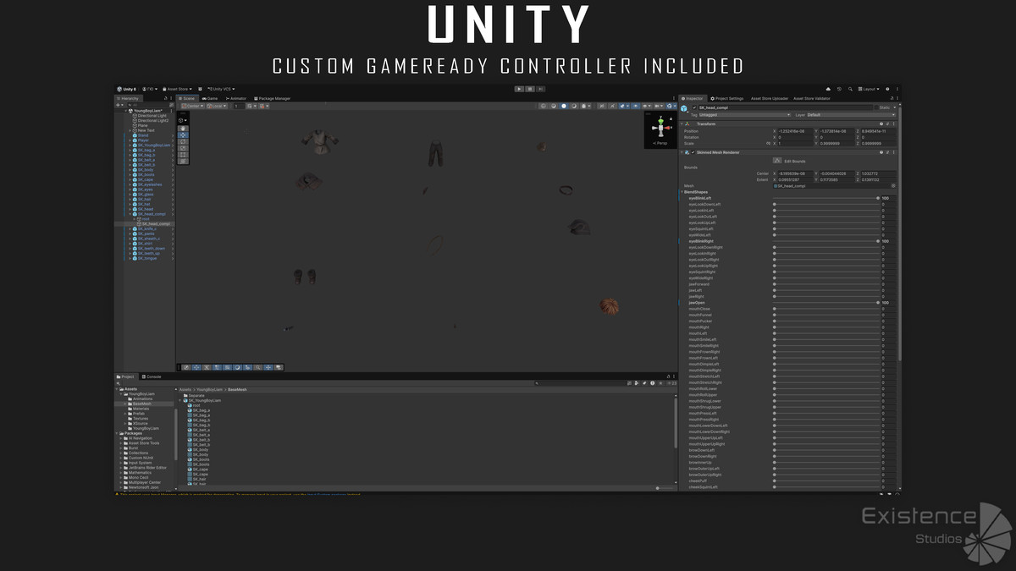Switch to the Console tab
1016x571 pixels.
152,376
